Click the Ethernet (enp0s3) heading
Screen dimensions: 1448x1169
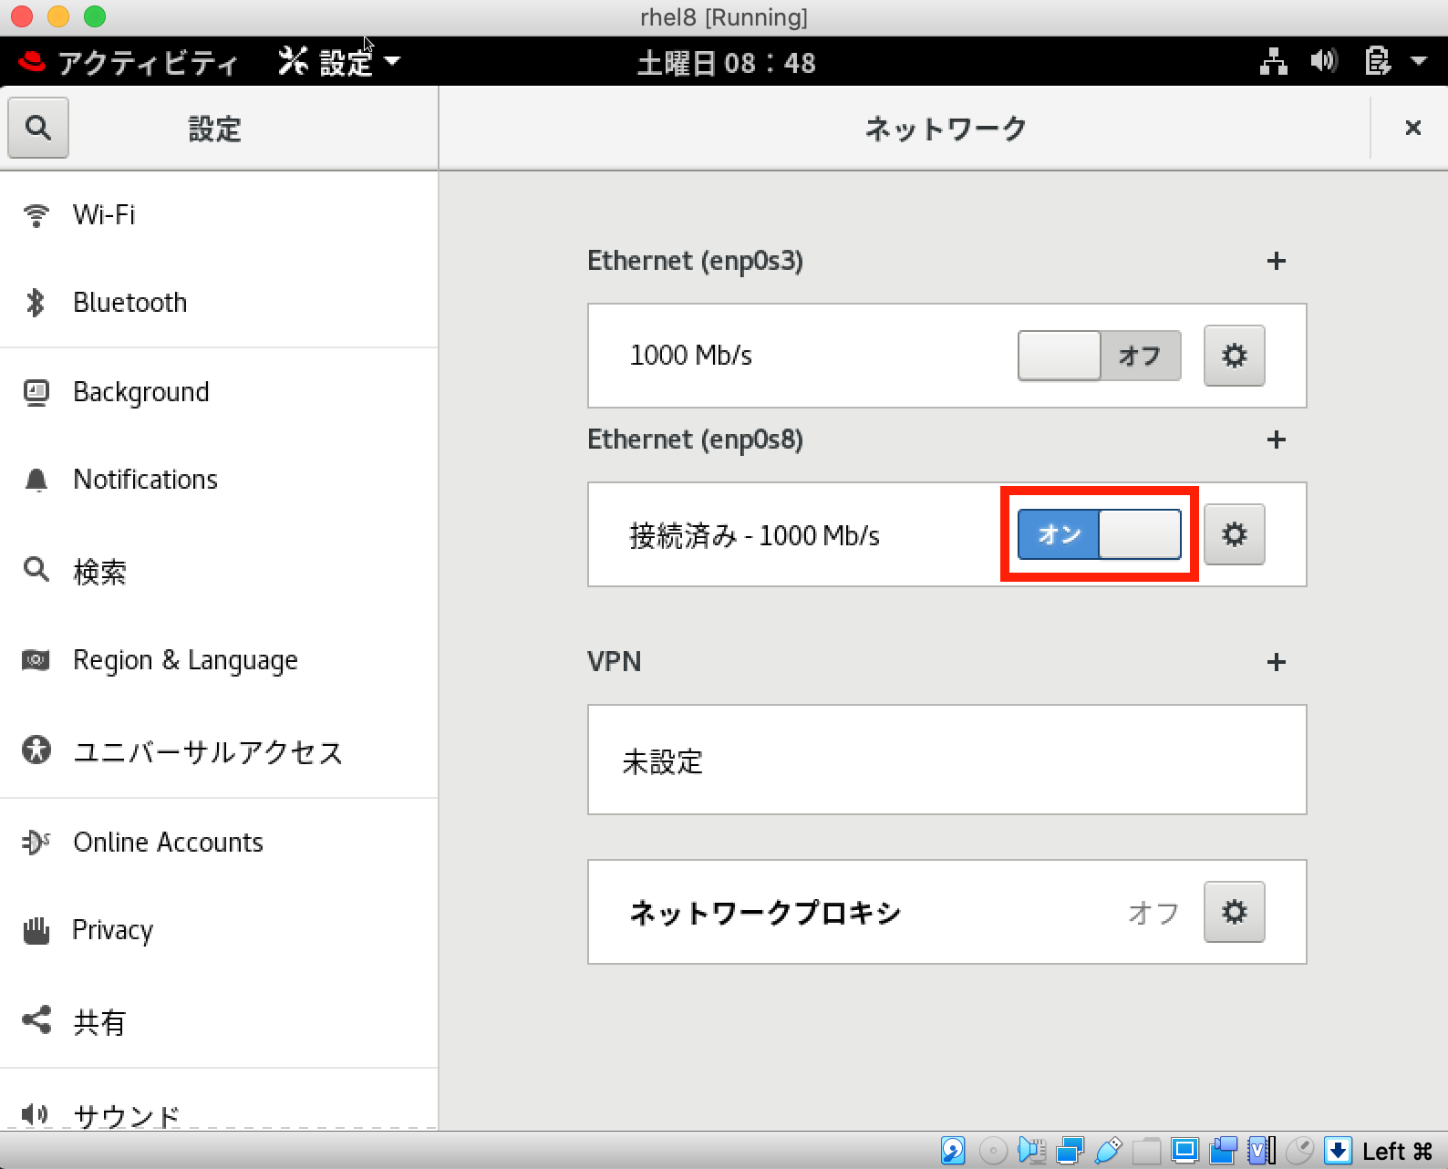coord(696,261)
